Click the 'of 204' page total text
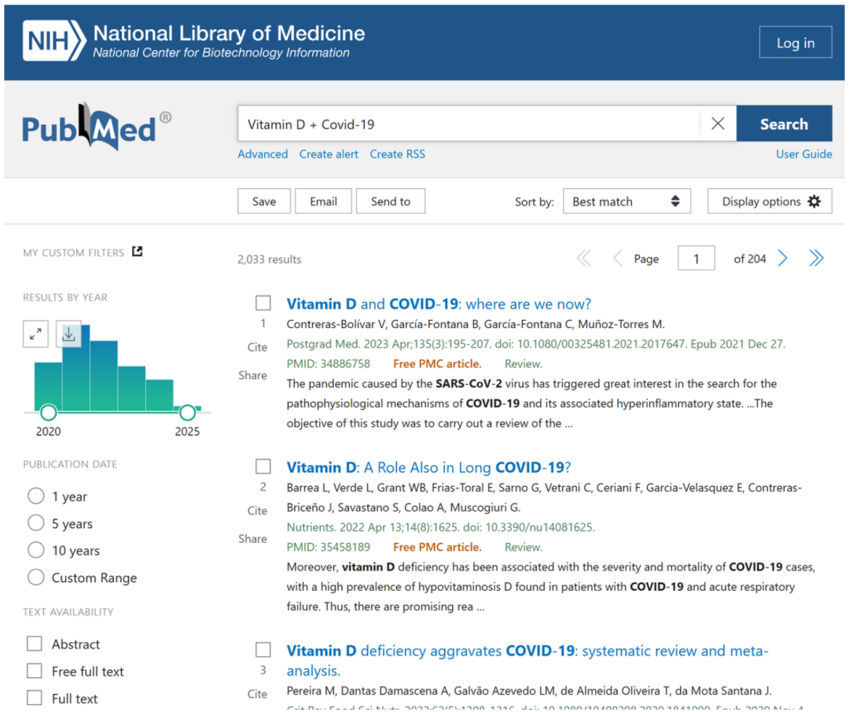 [x=750, y=259]
